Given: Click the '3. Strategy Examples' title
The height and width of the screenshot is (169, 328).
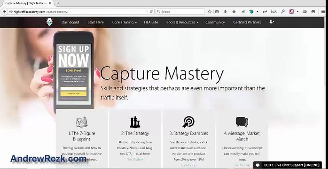Looking at the screenshot, I should pyautogui.click(x=188, y=133).
